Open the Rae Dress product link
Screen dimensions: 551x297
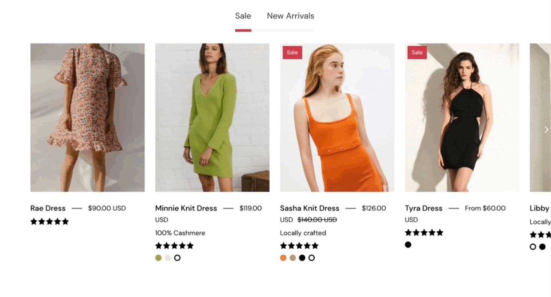click(48, 208)
